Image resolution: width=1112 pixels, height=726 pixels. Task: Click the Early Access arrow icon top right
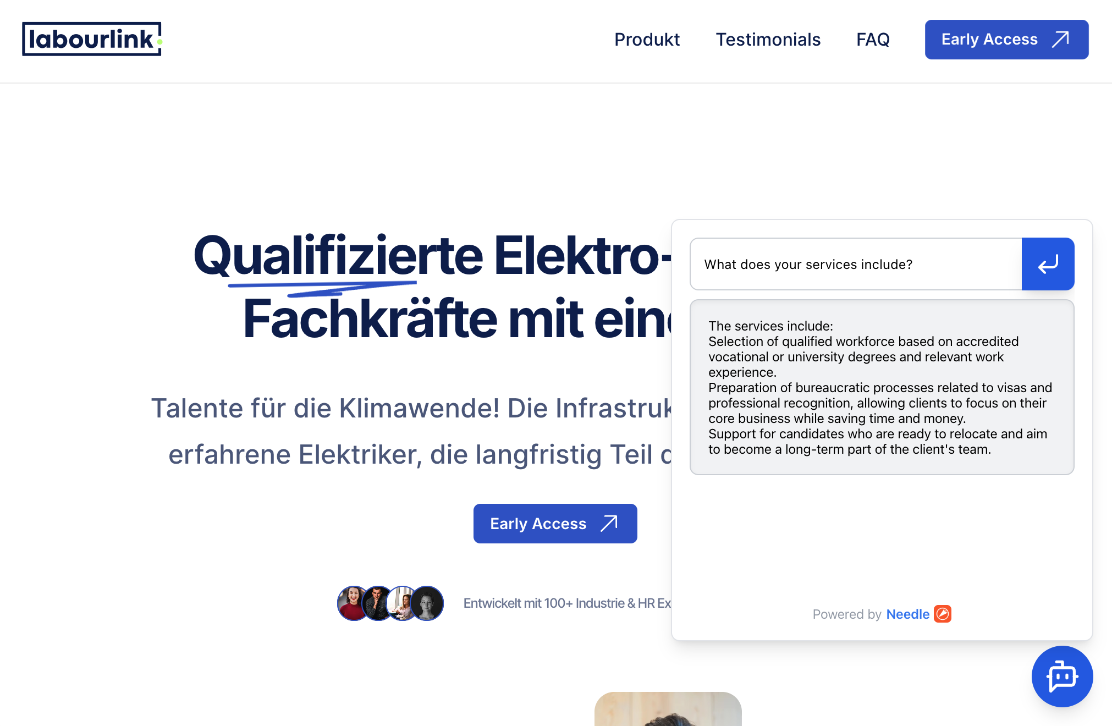pos(1062,39)
